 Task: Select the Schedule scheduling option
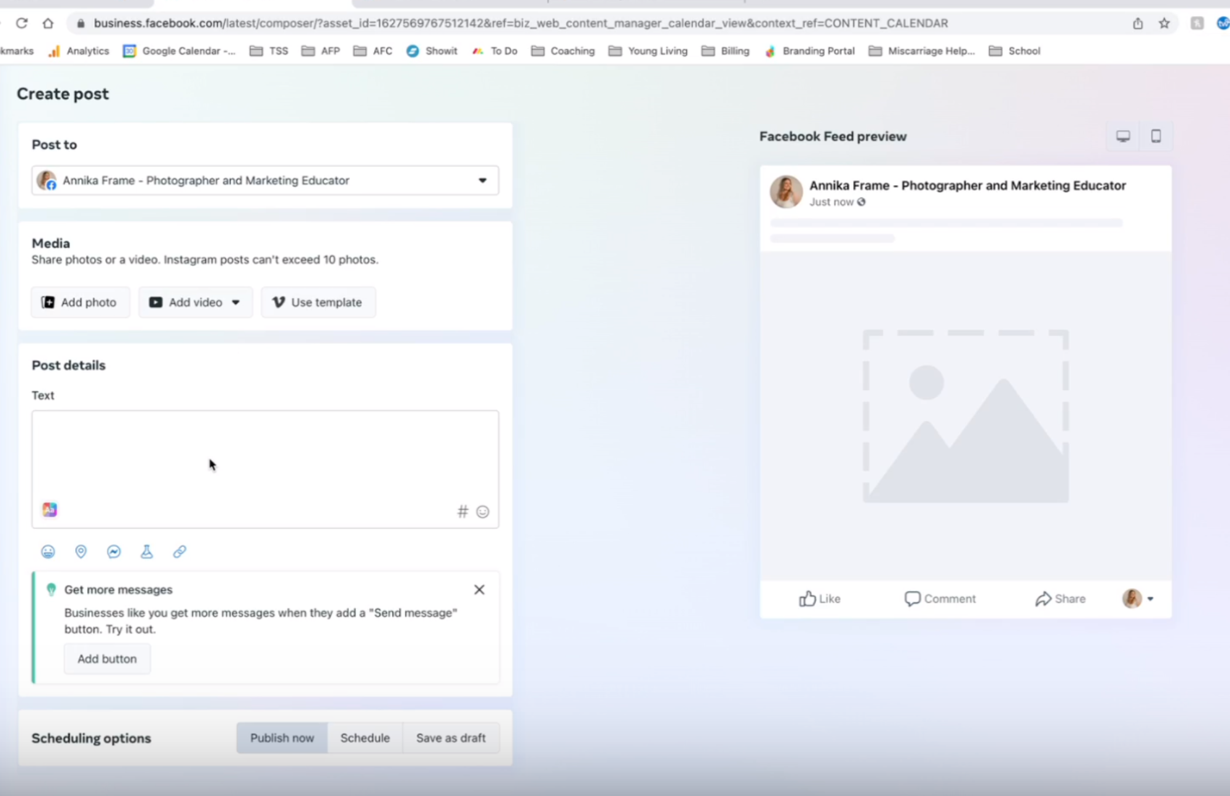click(x=365, y=738)
